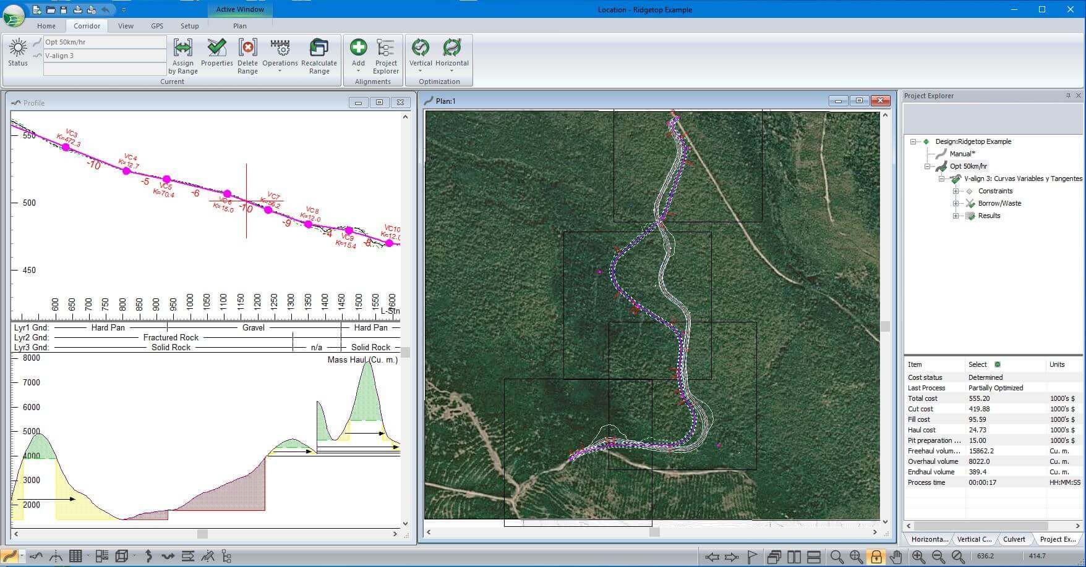Click the Profile horizontal scrollbar thumb
Screen dimensions: 1086x567
[202, 534]
